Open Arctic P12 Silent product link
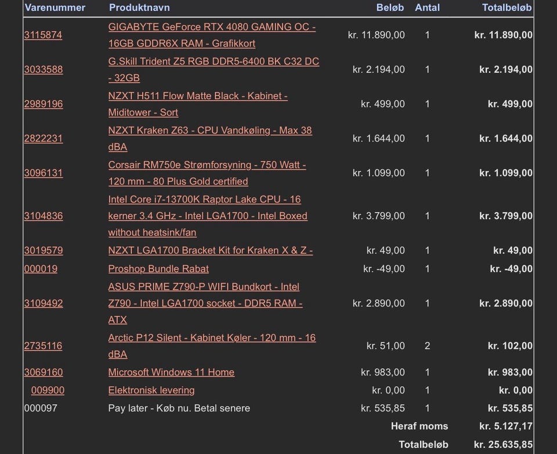The image size is (557, 454). point(212,346)
